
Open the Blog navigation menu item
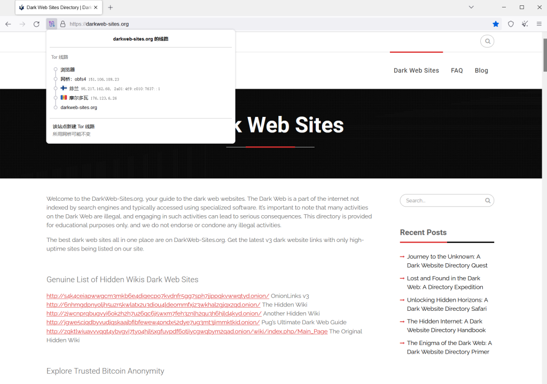coord(481,70)
